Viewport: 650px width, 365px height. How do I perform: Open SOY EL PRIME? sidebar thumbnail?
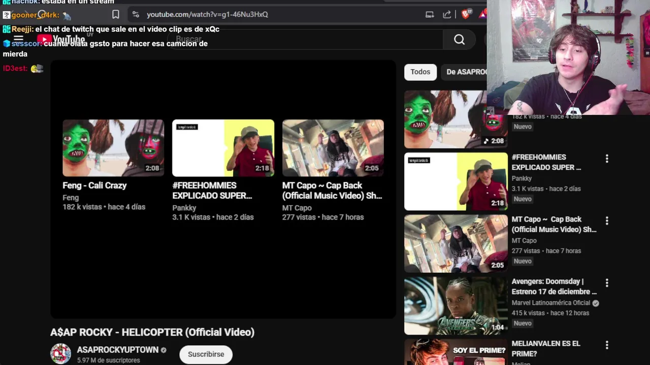pos(456,352)
